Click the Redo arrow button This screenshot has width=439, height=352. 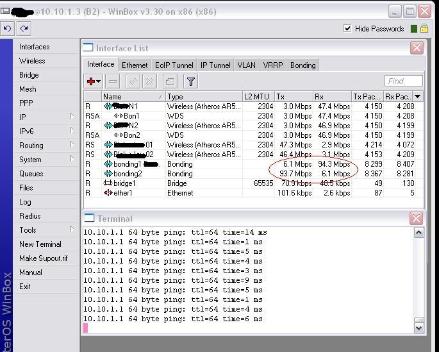[24, 29]
